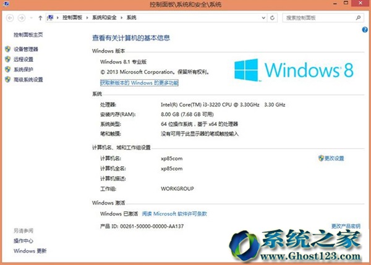Expand chevron after 控制面板 breadcrumb
371x265 pixels.
click(x=87, y=18)
